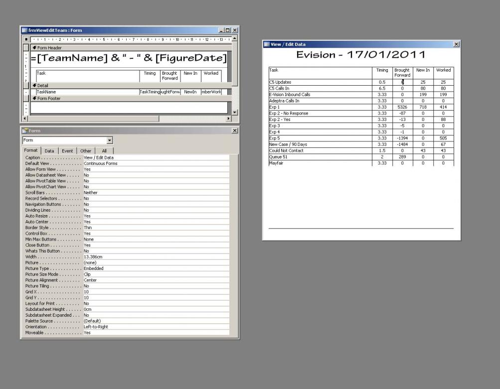Click the Allow Form View property value

tap(156, 169)
